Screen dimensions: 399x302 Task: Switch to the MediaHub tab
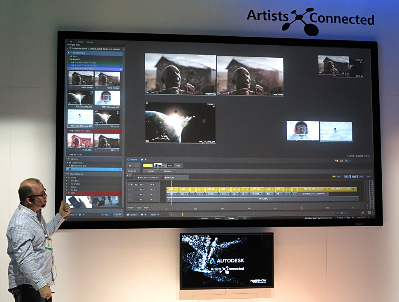[x=204, y=218]
